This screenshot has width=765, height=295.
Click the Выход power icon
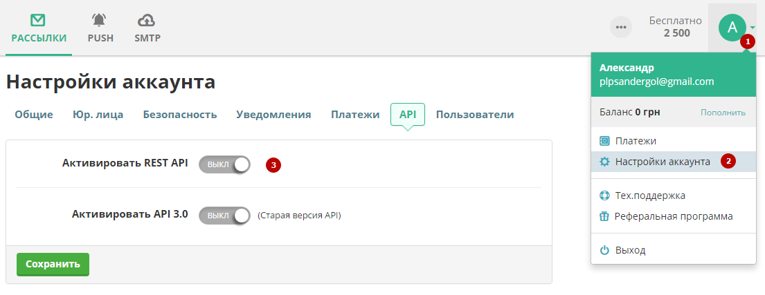coord(604,250)
